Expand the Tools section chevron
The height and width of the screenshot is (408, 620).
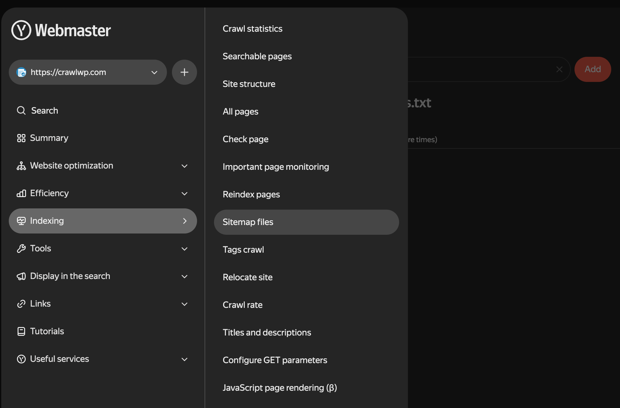click(x=184, y=249)
